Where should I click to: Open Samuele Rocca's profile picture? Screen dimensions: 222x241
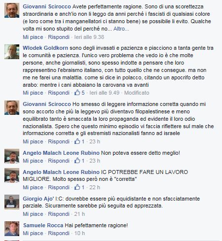tap(12, 229)
